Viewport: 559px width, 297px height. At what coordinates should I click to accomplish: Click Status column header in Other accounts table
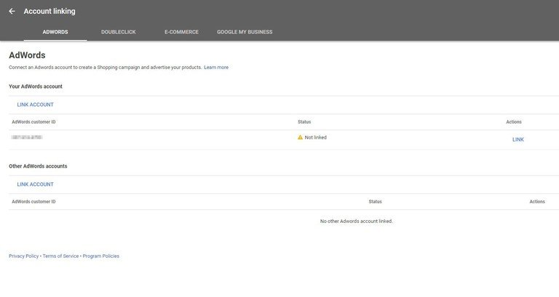[x=375, y=202]
